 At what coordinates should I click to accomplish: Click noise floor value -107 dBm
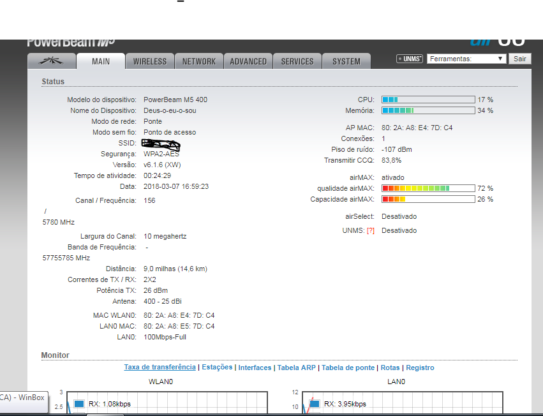click(397, 150)
